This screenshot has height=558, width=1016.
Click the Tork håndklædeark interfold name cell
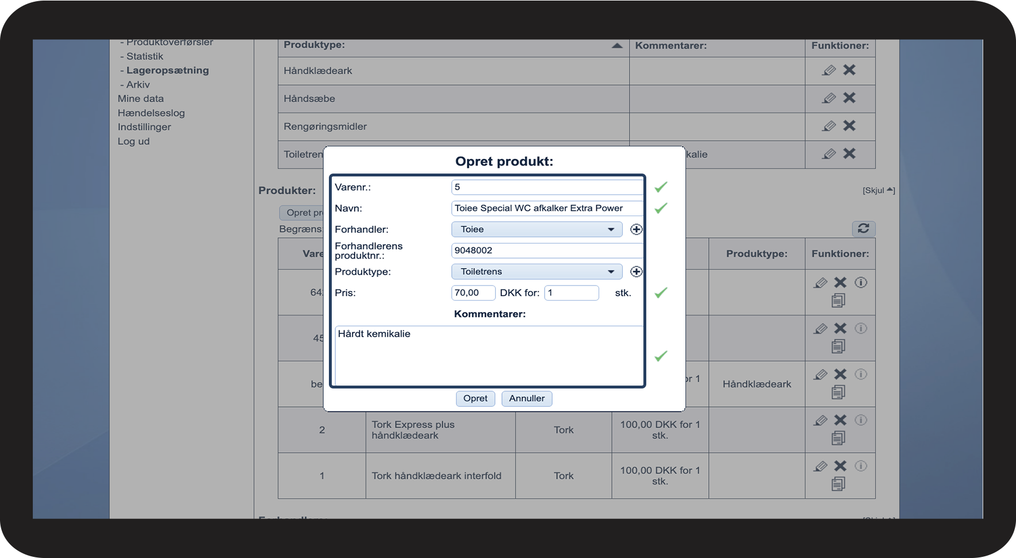tap(440, 476)
